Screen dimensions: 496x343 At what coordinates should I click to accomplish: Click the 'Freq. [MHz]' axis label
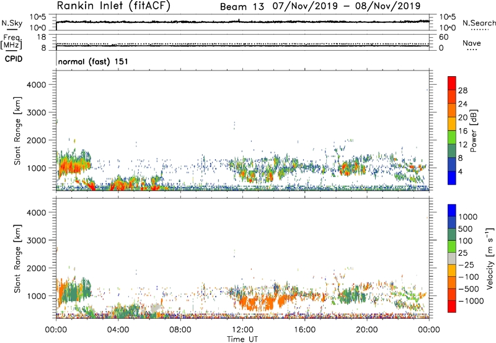11,41
